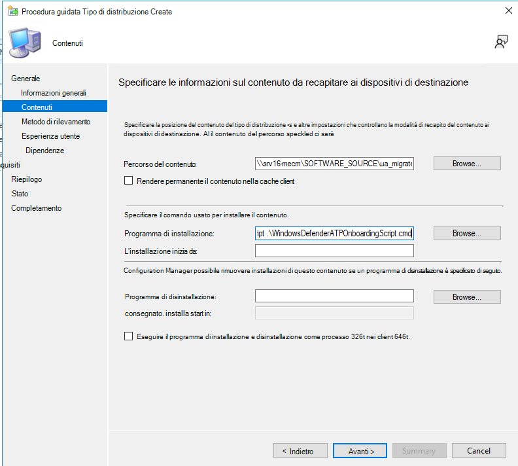Select Riepilogo in the navigation pane

tap(26, 179)
